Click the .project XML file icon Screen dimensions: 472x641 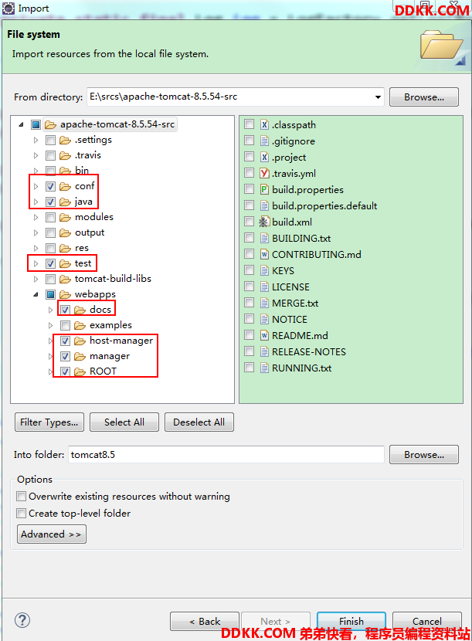pos(265,157)
